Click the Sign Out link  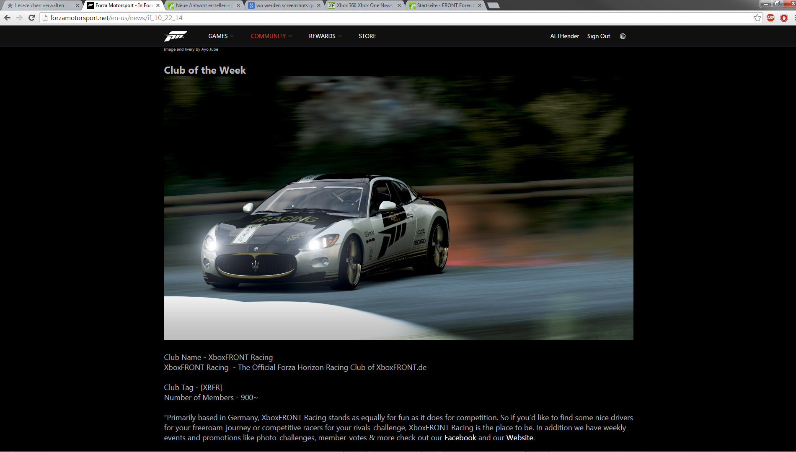[x=598, y=36]
